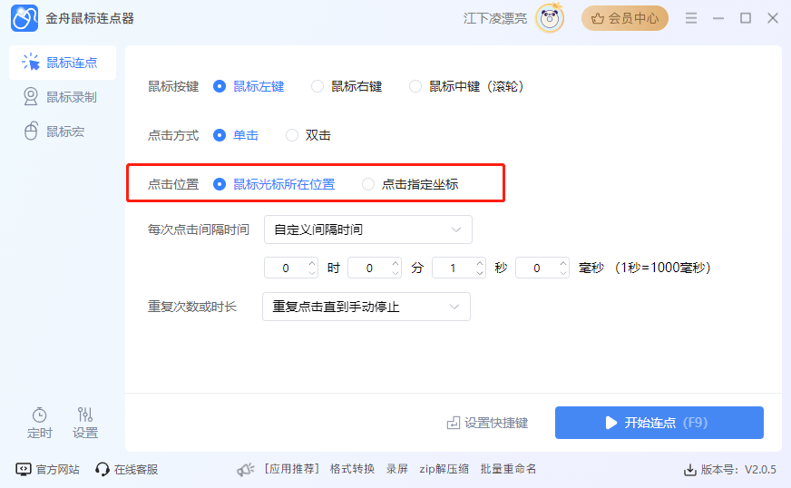This screenshot has height=488, width=791.
Task: Click the download icon beside 版本号
Action: pos(689,470)
